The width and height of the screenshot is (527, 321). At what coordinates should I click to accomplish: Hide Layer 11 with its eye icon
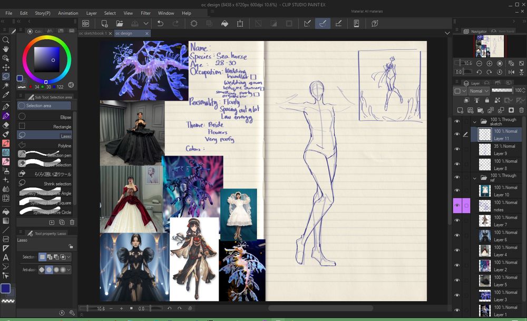pos(457,135)
